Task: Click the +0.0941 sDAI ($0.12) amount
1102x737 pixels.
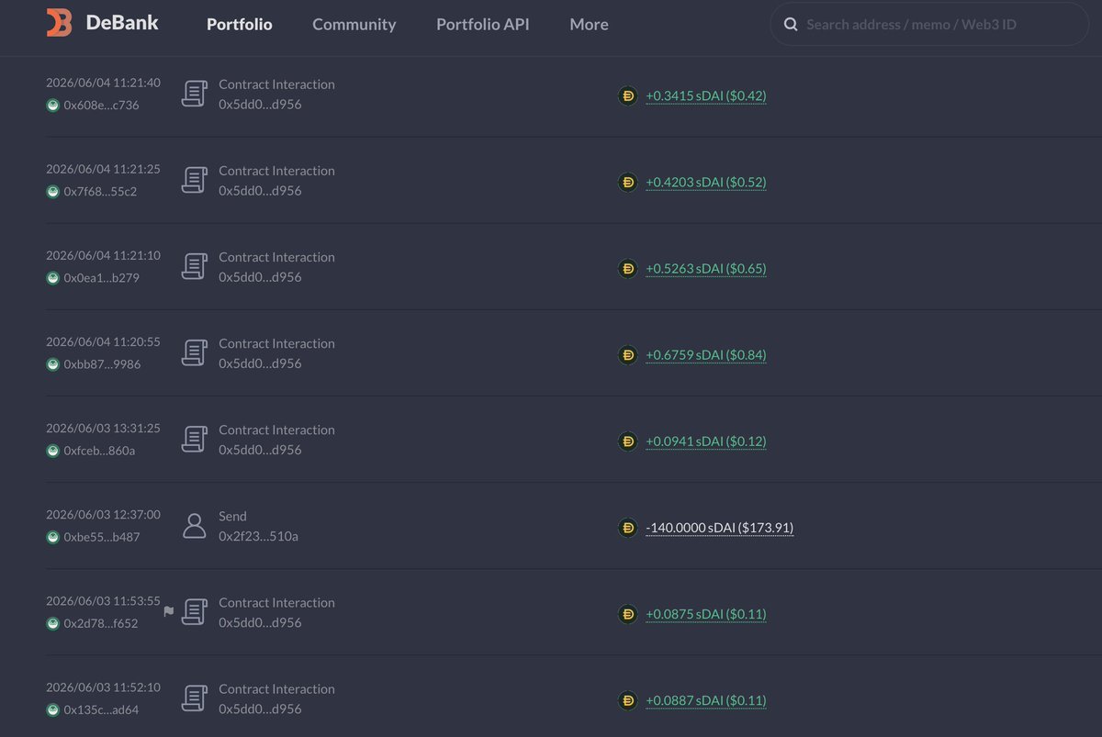Action: [x=705, y=441]
